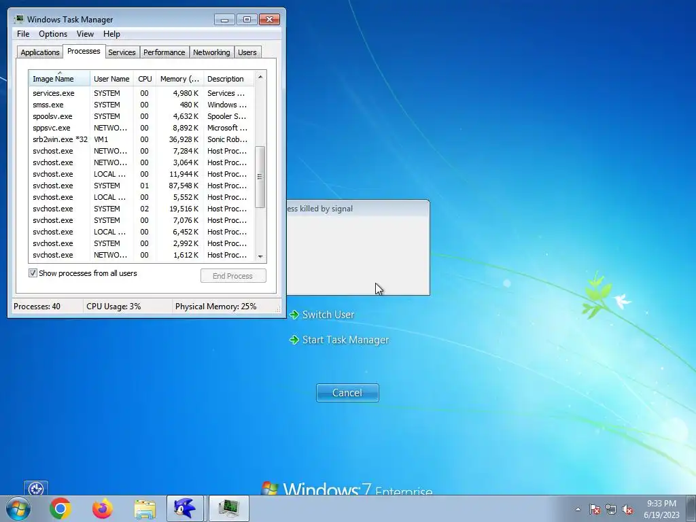Select the services.exe process row
696x522 pixels.
[141, 93]
